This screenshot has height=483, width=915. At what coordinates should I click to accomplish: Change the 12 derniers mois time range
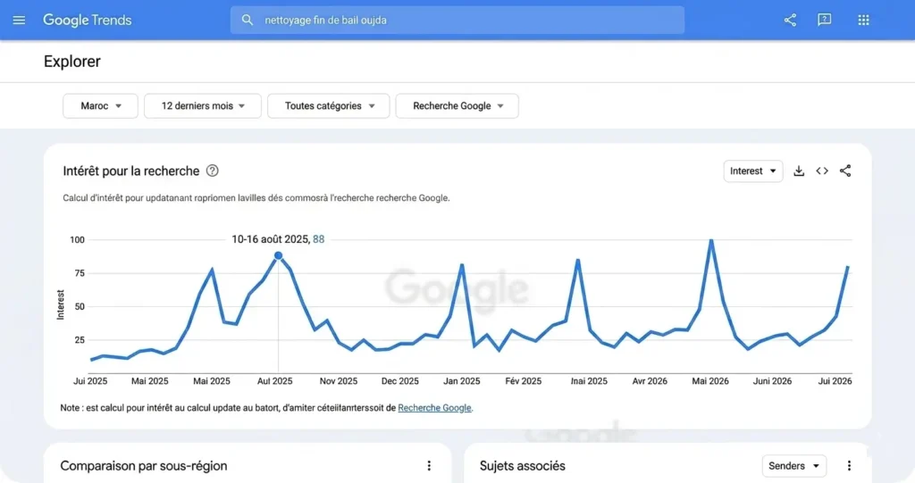(203, 106)
